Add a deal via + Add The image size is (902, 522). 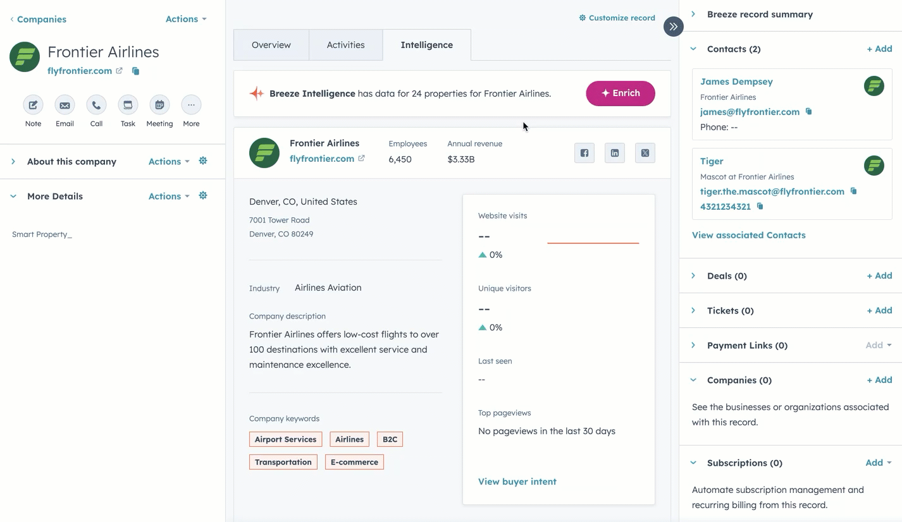coord(879,276)
